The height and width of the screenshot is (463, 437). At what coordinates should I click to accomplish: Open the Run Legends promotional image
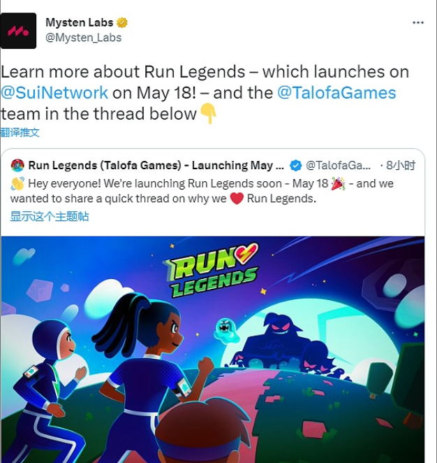[213, 350]
